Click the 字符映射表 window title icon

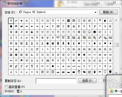click(x=4, y=4)
